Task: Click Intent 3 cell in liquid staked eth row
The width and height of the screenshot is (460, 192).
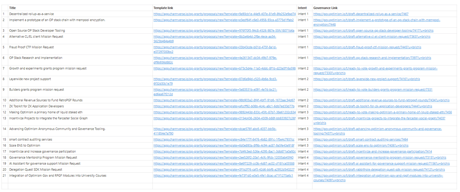Action: (x=303, y=112)
